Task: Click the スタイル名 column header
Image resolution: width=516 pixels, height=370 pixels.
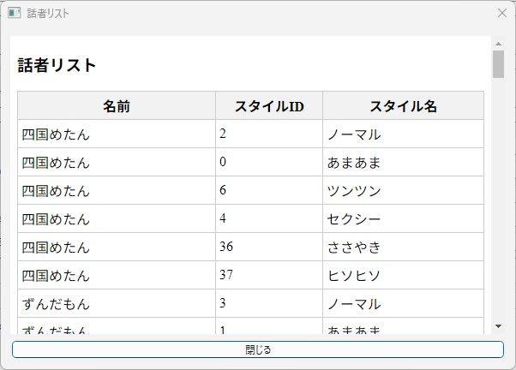Action: click(x=403, y=105)
